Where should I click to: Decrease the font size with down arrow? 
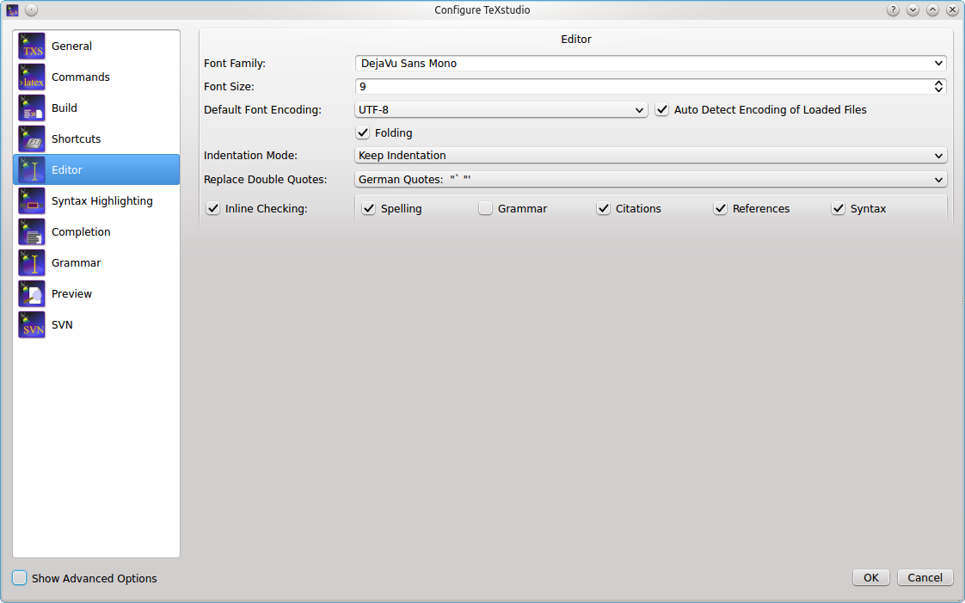tap(938, 89)
